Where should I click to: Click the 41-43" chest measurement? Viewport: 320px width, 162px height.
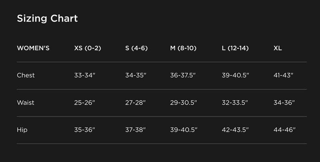283,75
